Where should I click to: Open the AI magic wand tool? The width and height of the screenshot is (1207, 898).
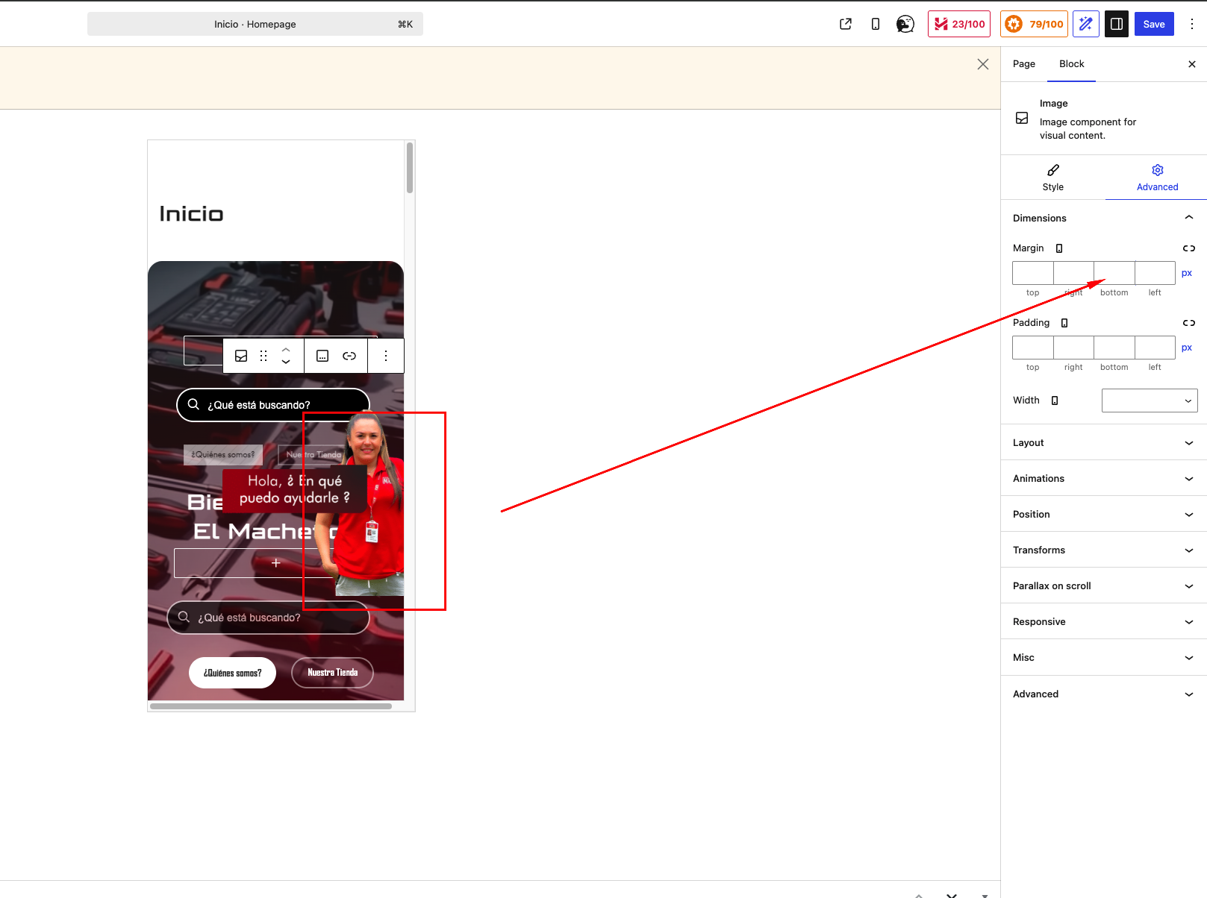1086,24
